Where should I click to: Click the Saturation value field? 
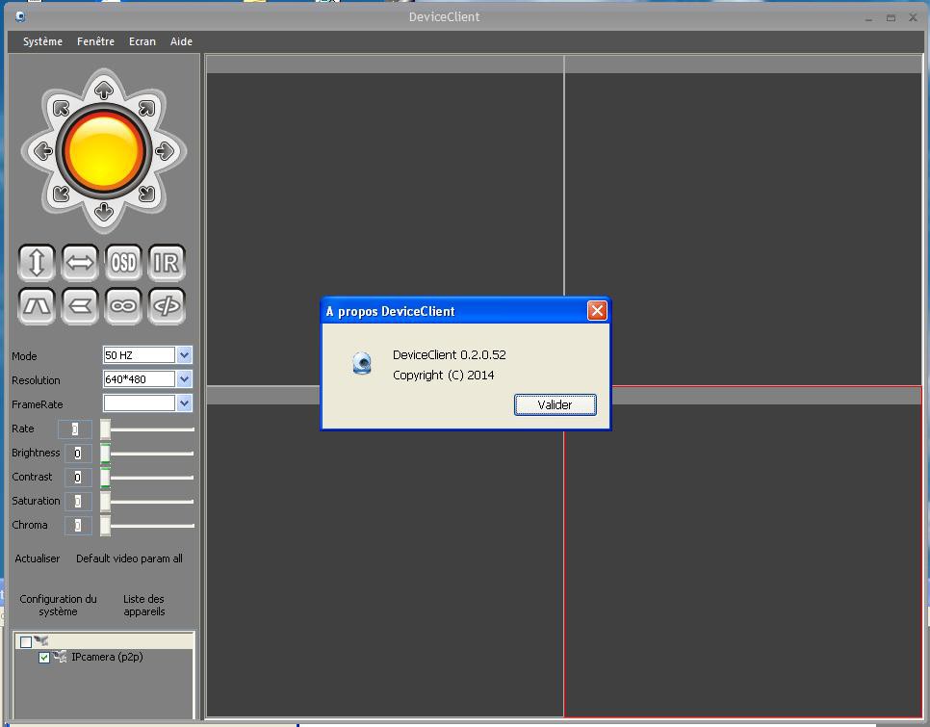[78, 501]
